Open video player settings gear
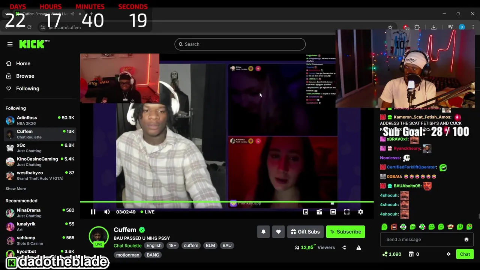Image resolution: width=480 pixels, height=270 pixels. (360, 212)
